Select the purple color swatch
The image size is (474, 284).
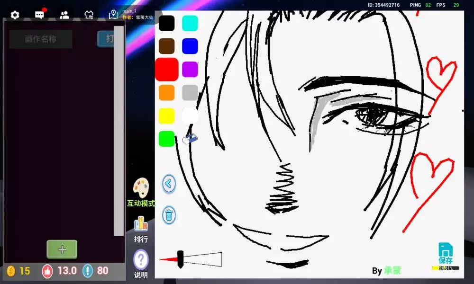tap(190, 69)
